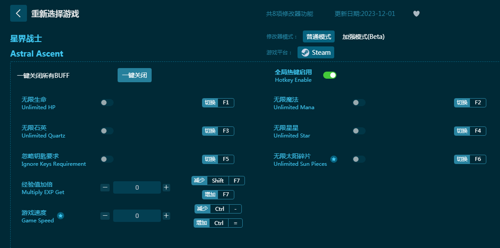Viewport: 500px width, 248px height.
Task: Click the Multiply EXP Get value field
Action: click(137, 187)
